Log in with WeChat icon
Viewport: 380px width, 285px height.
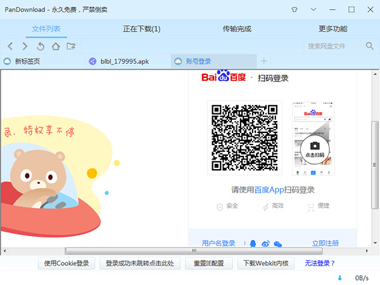(278, 244)
